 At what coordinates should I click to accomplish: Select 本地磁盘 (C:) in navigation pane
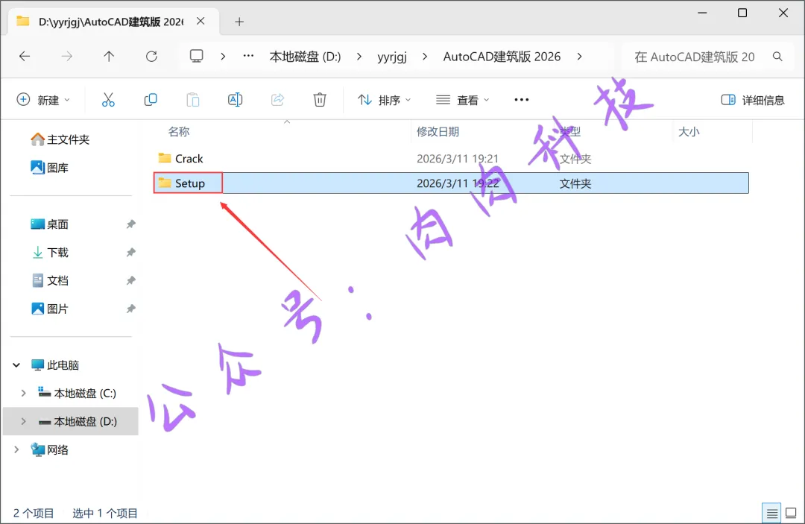pyautogui.click(x=77, y=393)
